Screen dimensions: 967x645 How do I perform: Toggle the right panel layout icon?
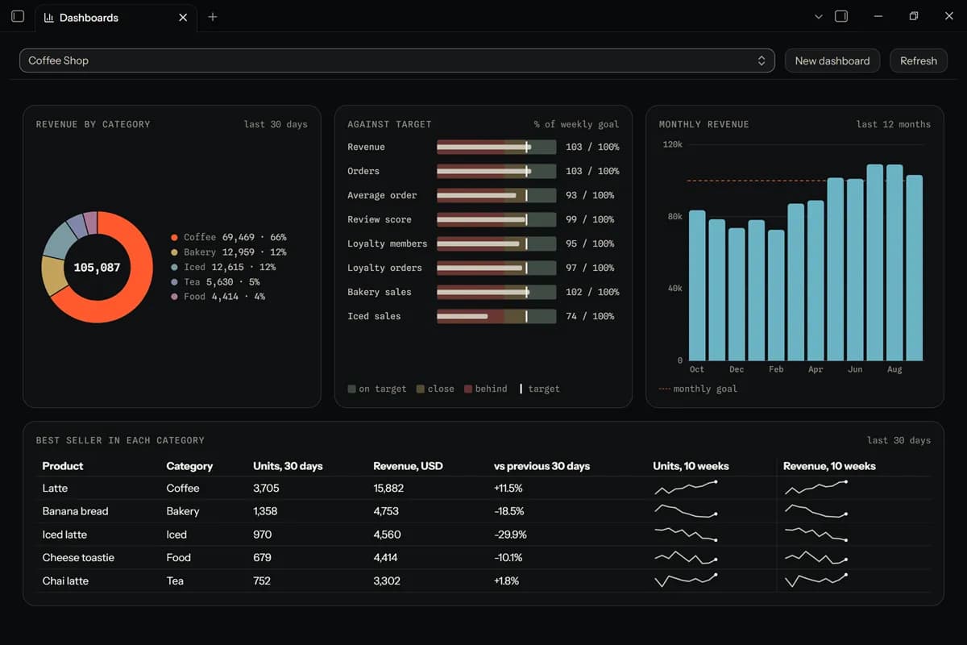pyautogui.click(x=841, y=16)
